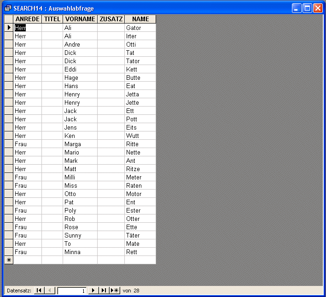Image resolution: width=326 pixels, height=297 pixels.
Task: Select the ANREDE column header
Action: pos(28,19)
